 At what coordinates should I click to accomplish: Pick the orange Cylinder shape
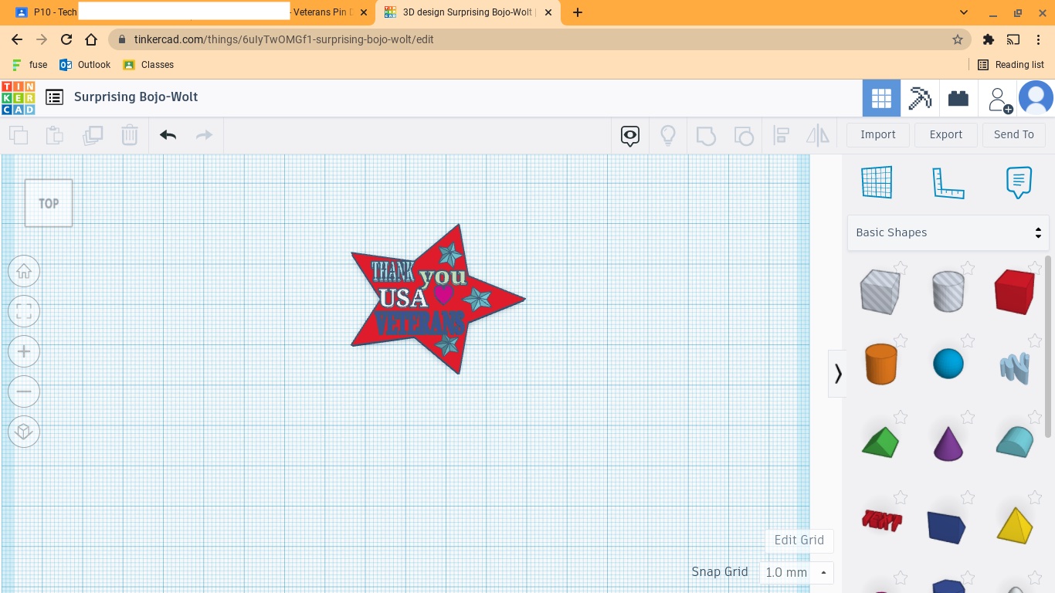pos(880,364)
